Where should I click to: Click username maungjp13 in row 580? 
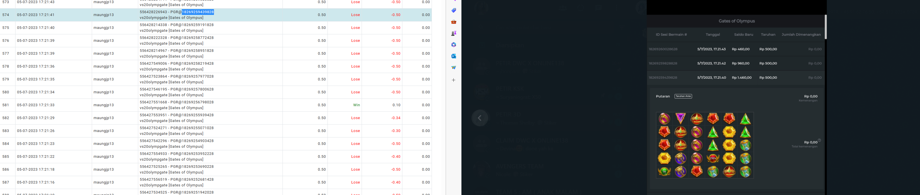104,92
